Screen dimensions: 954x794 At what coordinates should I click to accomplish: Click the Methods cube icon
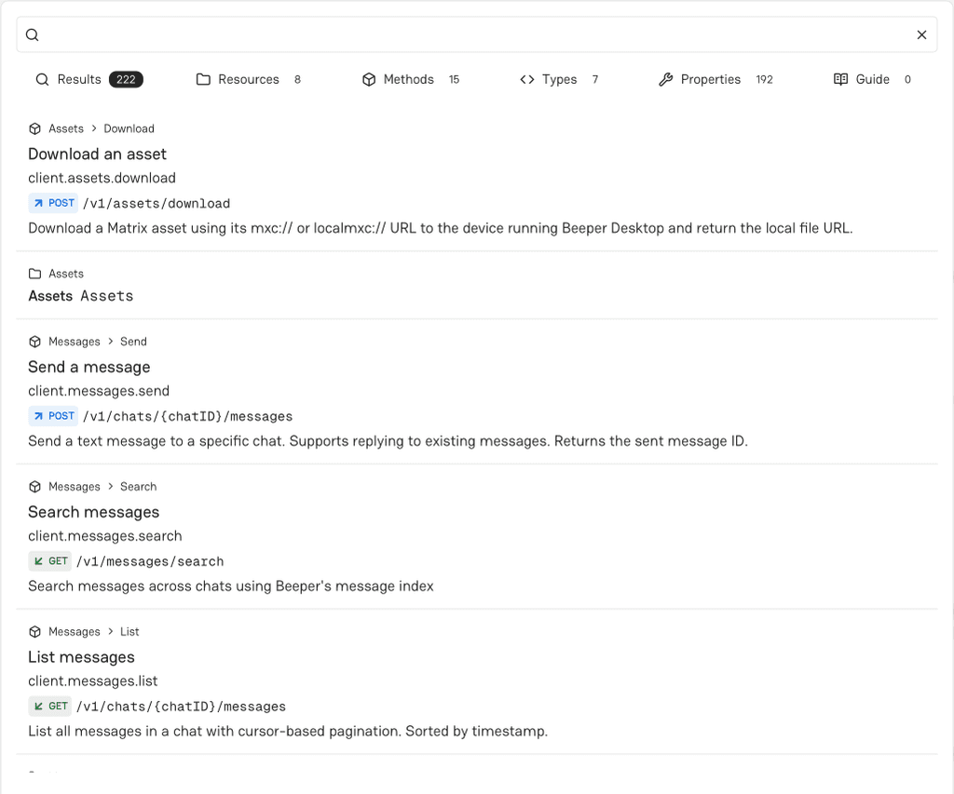[369, 80]
